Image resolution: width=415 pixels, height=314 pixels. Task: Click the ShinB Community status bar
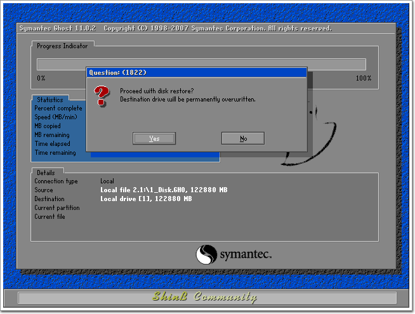pyautogui.click(x=208, y=298)
